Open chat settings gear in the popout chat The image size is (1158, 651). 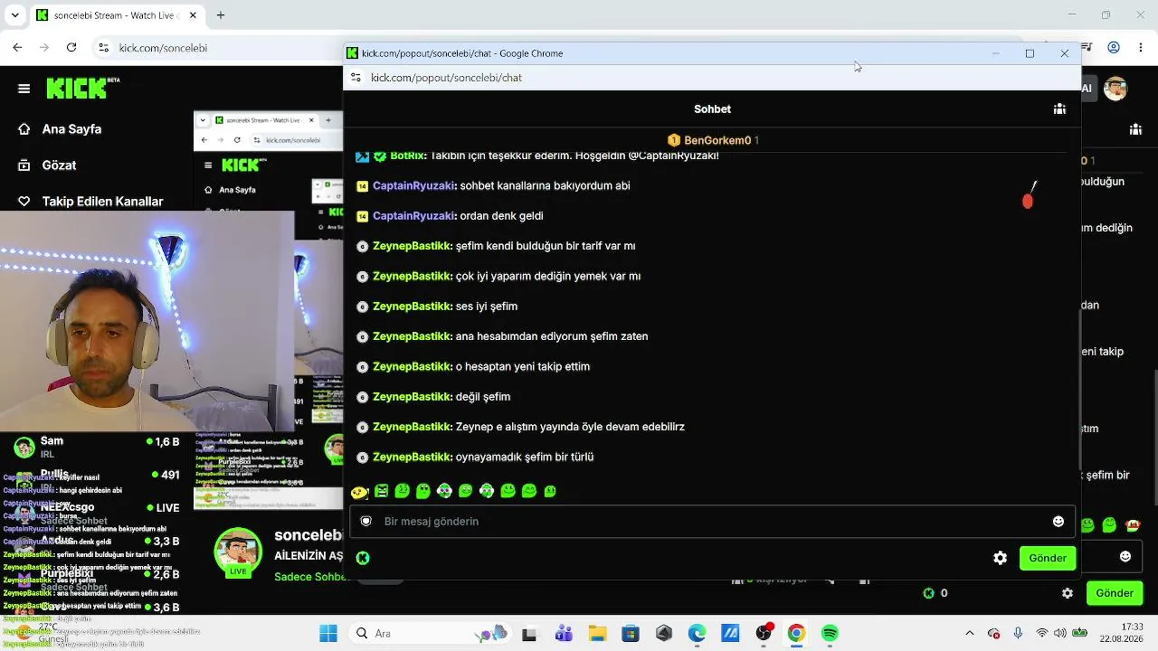[1000, 558]
